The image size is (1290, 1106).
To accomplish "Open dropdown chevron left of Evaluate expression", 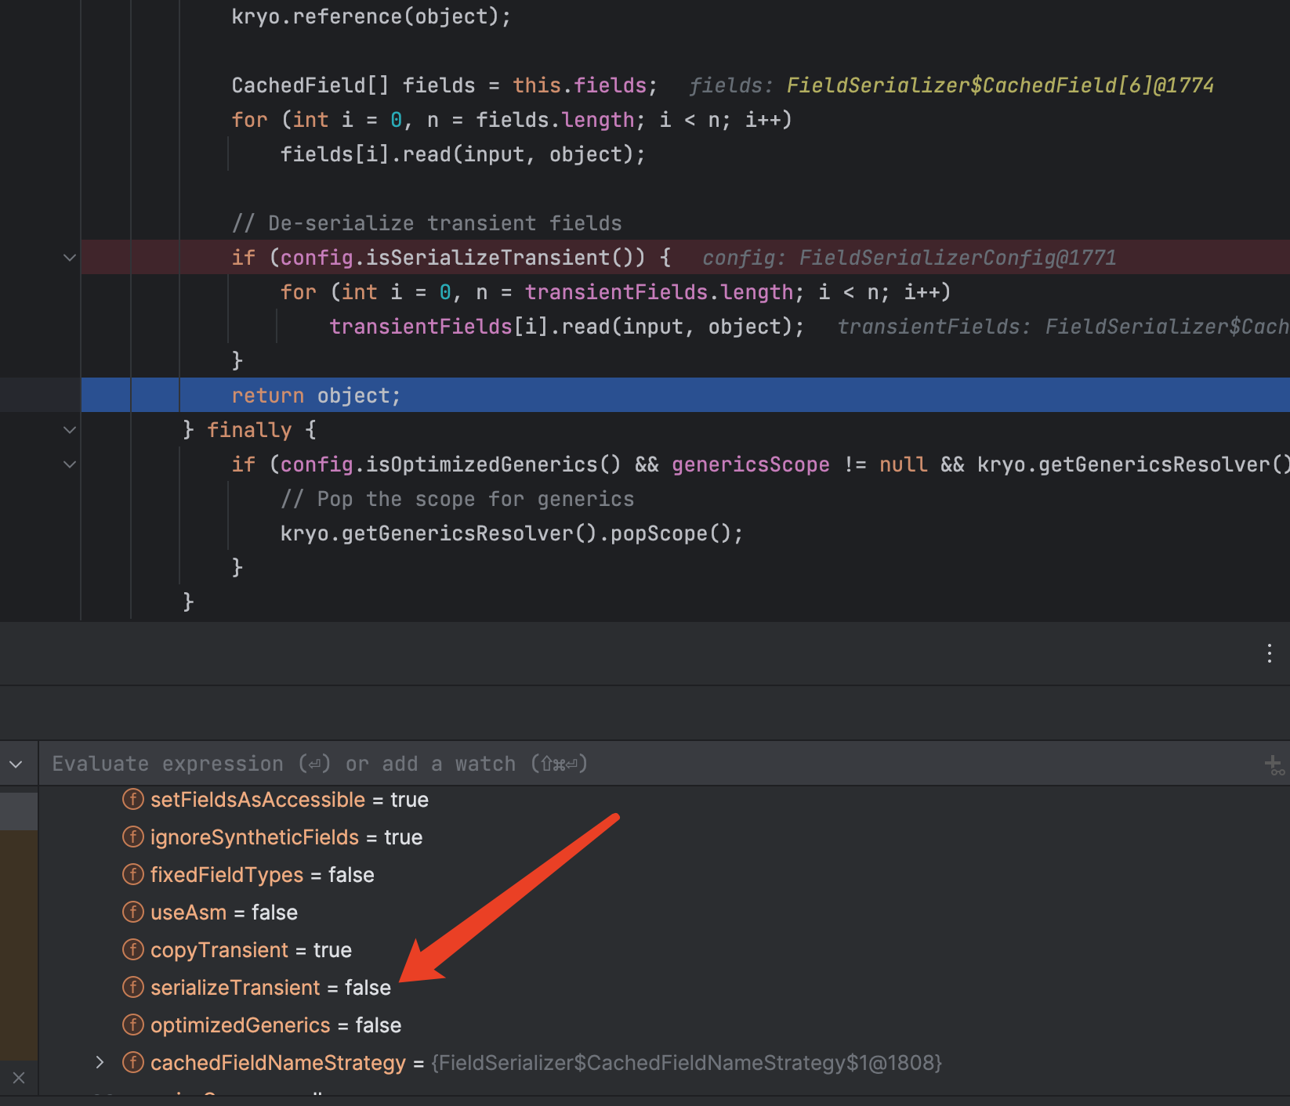I will click(16, 764).
